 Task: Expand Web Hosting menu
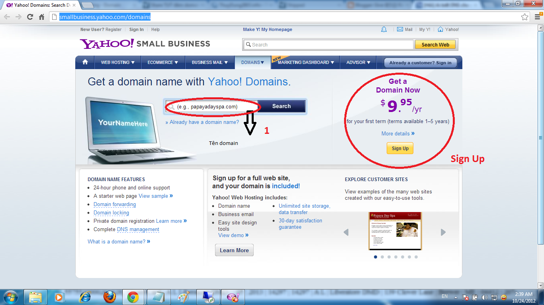118,62
